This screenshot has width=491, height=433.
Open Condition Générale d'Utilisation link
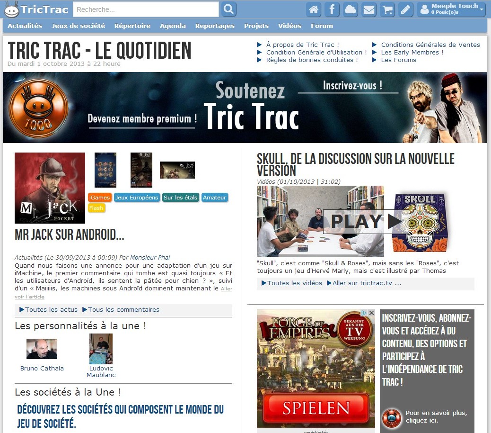point(316,53)
